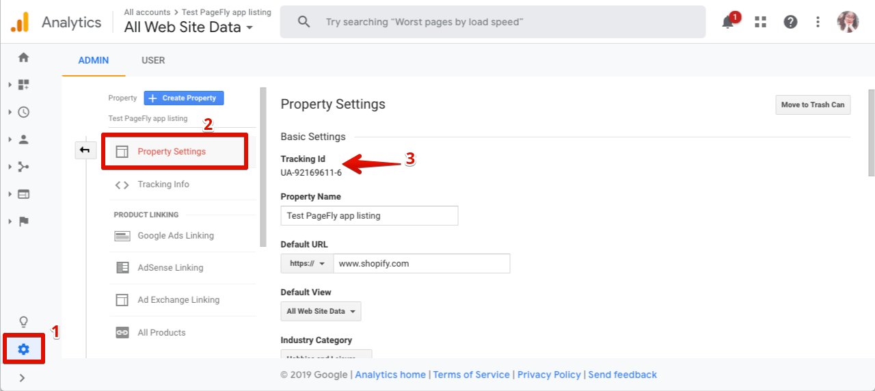Viewport: 875px width, 391px height.
Task: Open the Default View dropdown
Action: click(x=321, y=311)
